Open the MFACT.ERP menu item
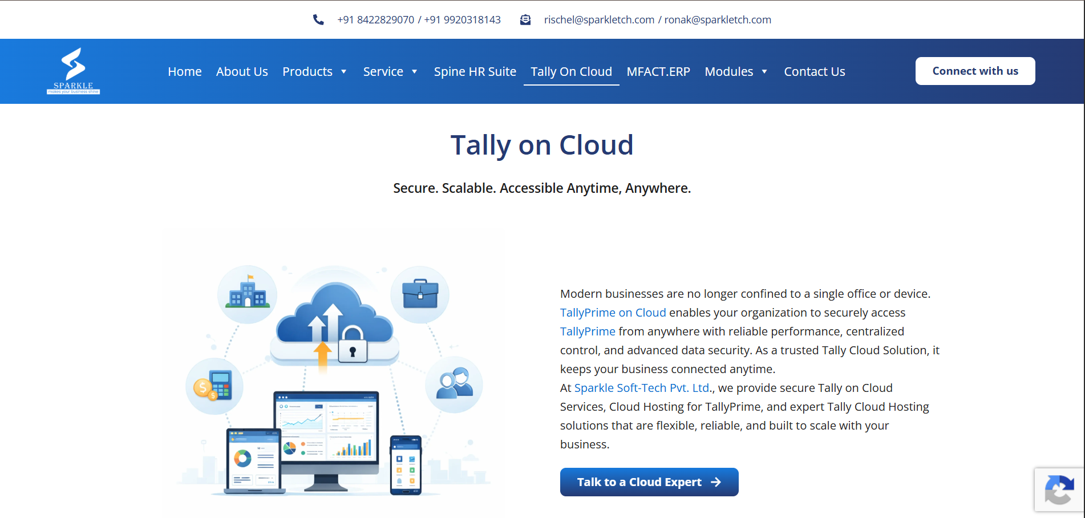1085x518 pixels. click(658, 72)
